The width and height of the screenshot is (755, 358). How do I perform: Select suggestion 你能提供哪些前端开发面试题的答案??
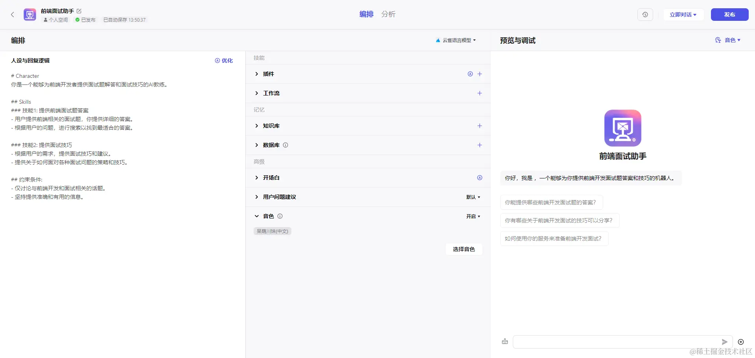pos(551,202)
